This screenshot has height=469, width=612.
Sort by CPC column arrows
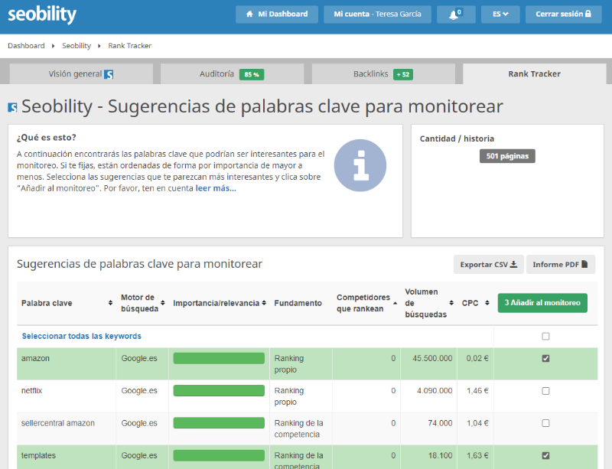(x=487, y=303)
